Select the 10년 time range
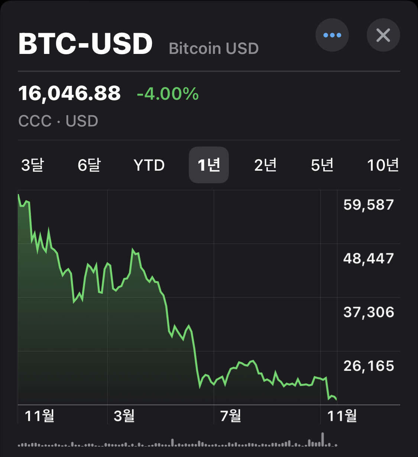 click(x=383, y=165)
